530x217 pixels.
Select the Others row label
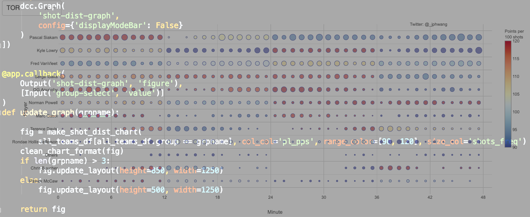coord(51,155)
